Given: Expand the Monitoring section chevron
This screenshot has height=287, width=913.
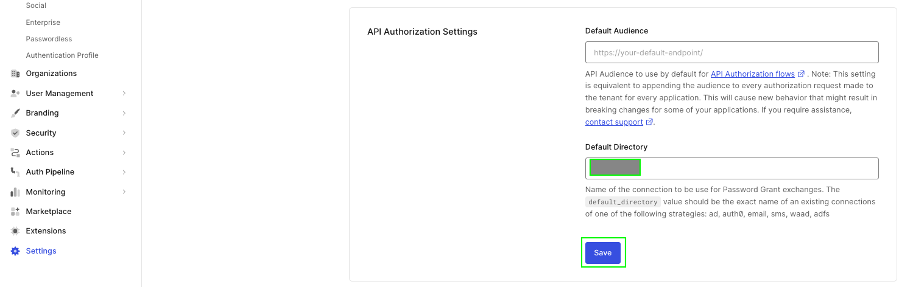Looking at the screenshot, I should (x=124, y=192).
